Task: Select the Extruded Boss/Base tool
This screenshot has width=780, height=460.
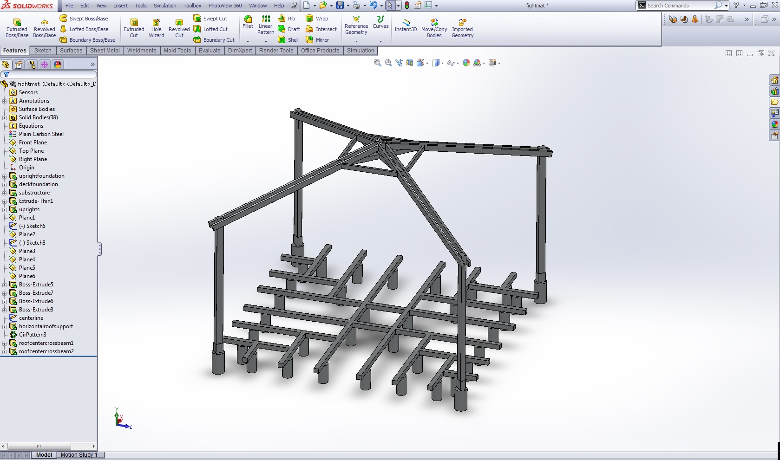Action: tap(17, 27)
